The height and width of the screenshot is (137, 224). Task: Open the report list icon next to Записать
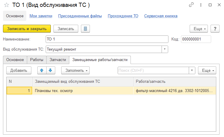85,29
